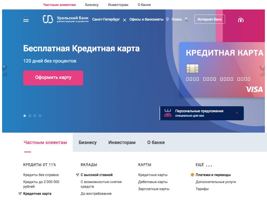Click the user account icon in header
The width and height of the screenshot is (267, 200).
pos(241,20)
